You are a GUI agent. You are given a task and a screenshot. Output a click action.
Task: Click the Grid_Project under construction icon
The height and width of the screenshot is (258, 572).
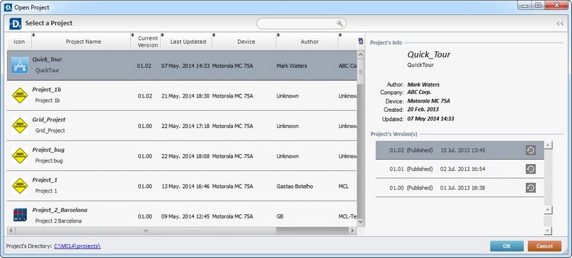pos(20,126)
